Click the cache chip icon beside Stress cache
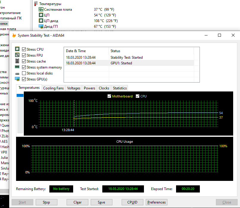 tap(17, 61)
